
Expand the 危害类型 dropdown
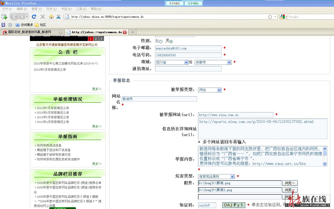216,176
